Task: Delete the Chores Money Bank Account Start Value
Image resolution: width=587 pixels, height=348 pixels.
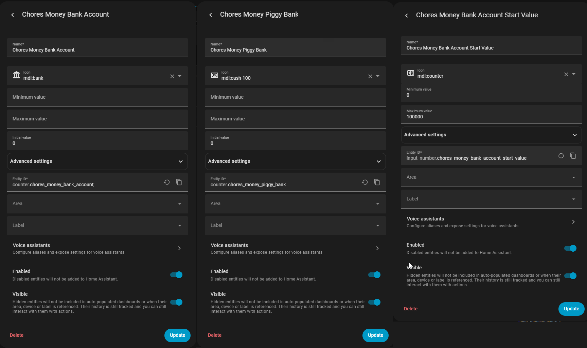Action: pos(411,309)
